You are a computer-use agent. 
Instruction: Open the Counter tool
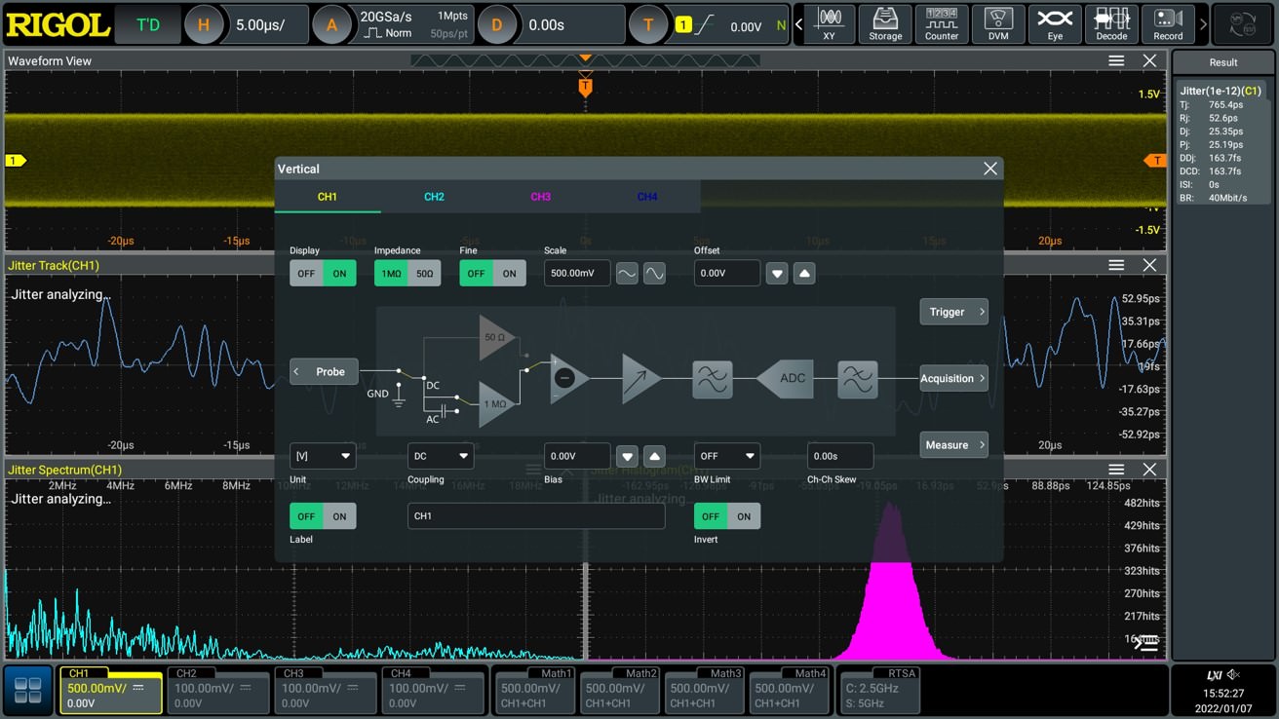coord(942,24)
